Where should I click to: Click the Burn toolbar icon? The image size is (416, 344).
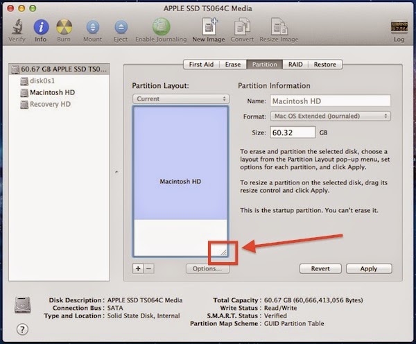pyautogui.click(x=64, y=27)
